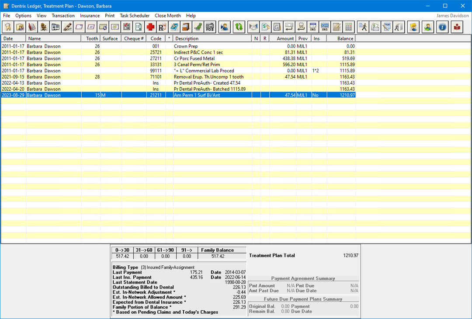Select the office chair toolbar icon
Screen dimensions: 472x319
point(44,27)
